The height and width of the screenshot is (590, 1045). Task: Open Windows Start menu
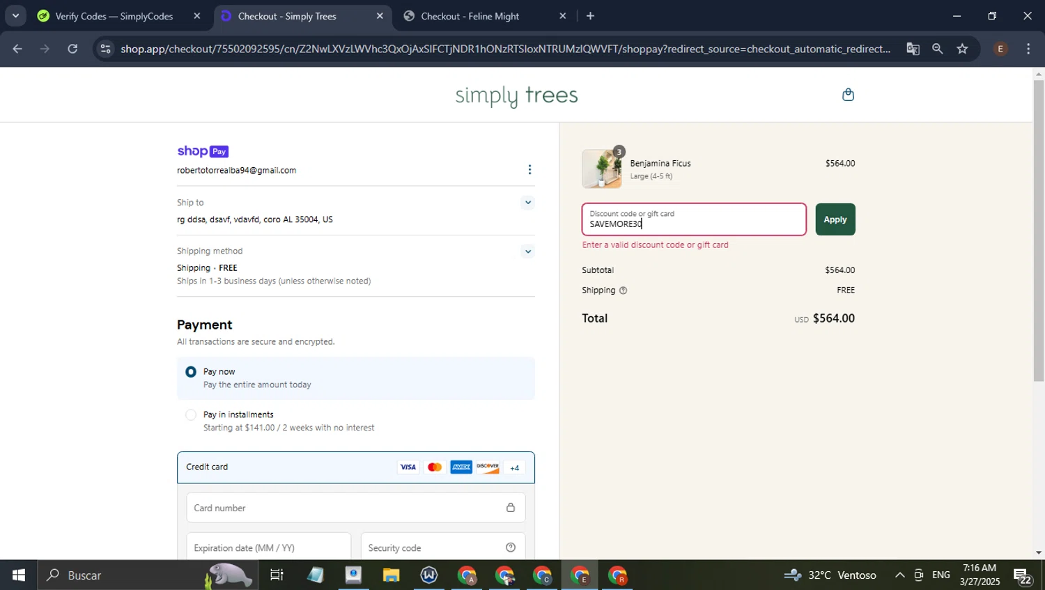(x=19, y=575)
